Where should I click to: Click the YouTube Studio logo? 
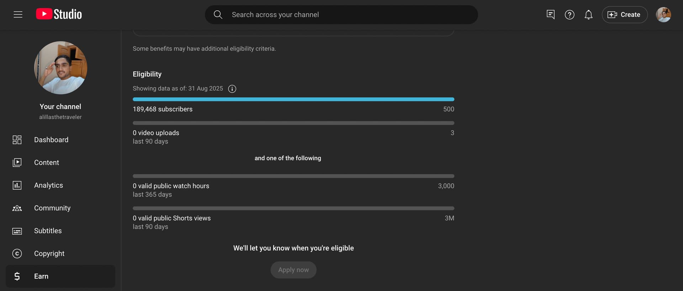[59, 14]
